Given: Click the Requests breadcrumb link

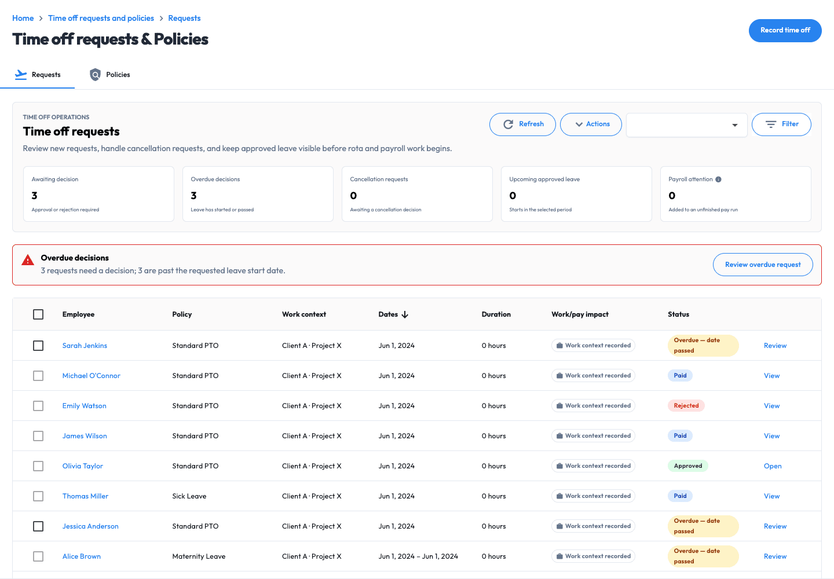Looking at the screenshot, I should click(184, 19).
